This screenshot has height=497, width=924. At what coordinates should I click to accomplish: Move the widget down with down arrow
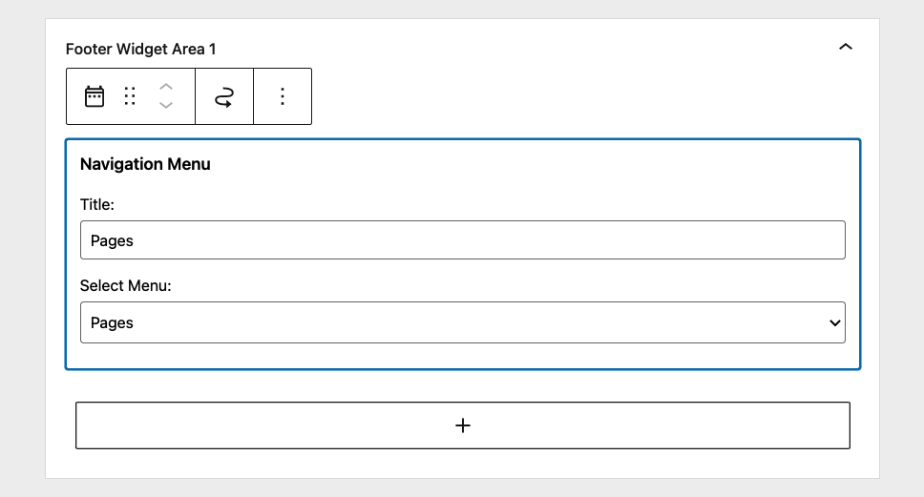(x=166, y=105)
